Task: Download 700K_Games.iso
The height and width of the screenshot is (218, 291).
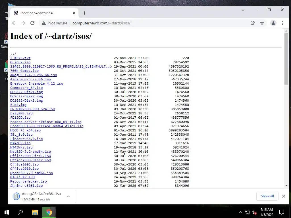Action: click(x=24, y=71)
